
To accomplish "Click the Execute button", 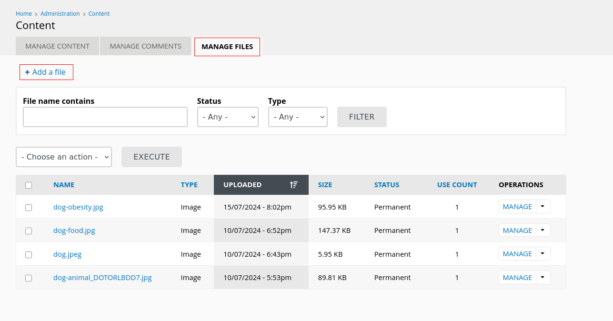I will pos(151,157).
